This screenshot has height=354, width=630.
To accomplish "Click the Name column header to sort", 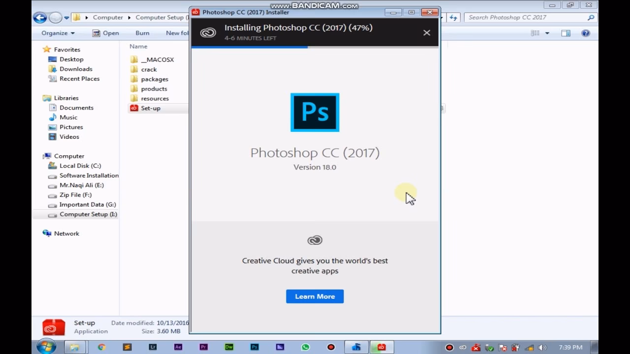I will [x=138, y=46].
